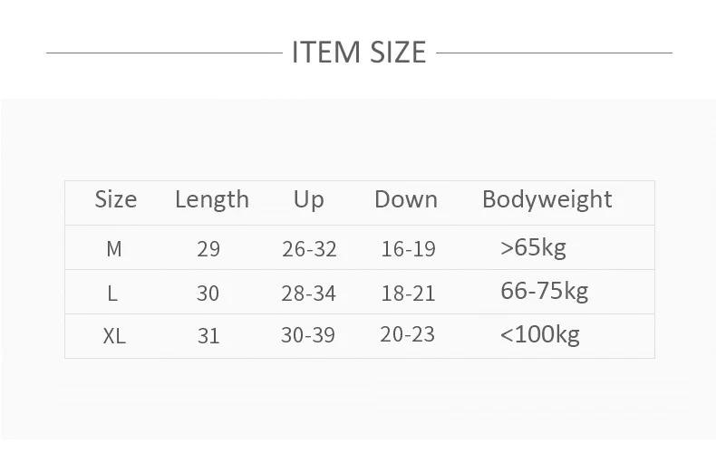The image size is (716, 472).
Task: Select the >65kg bodyweight cell
Action: point(533,247)
